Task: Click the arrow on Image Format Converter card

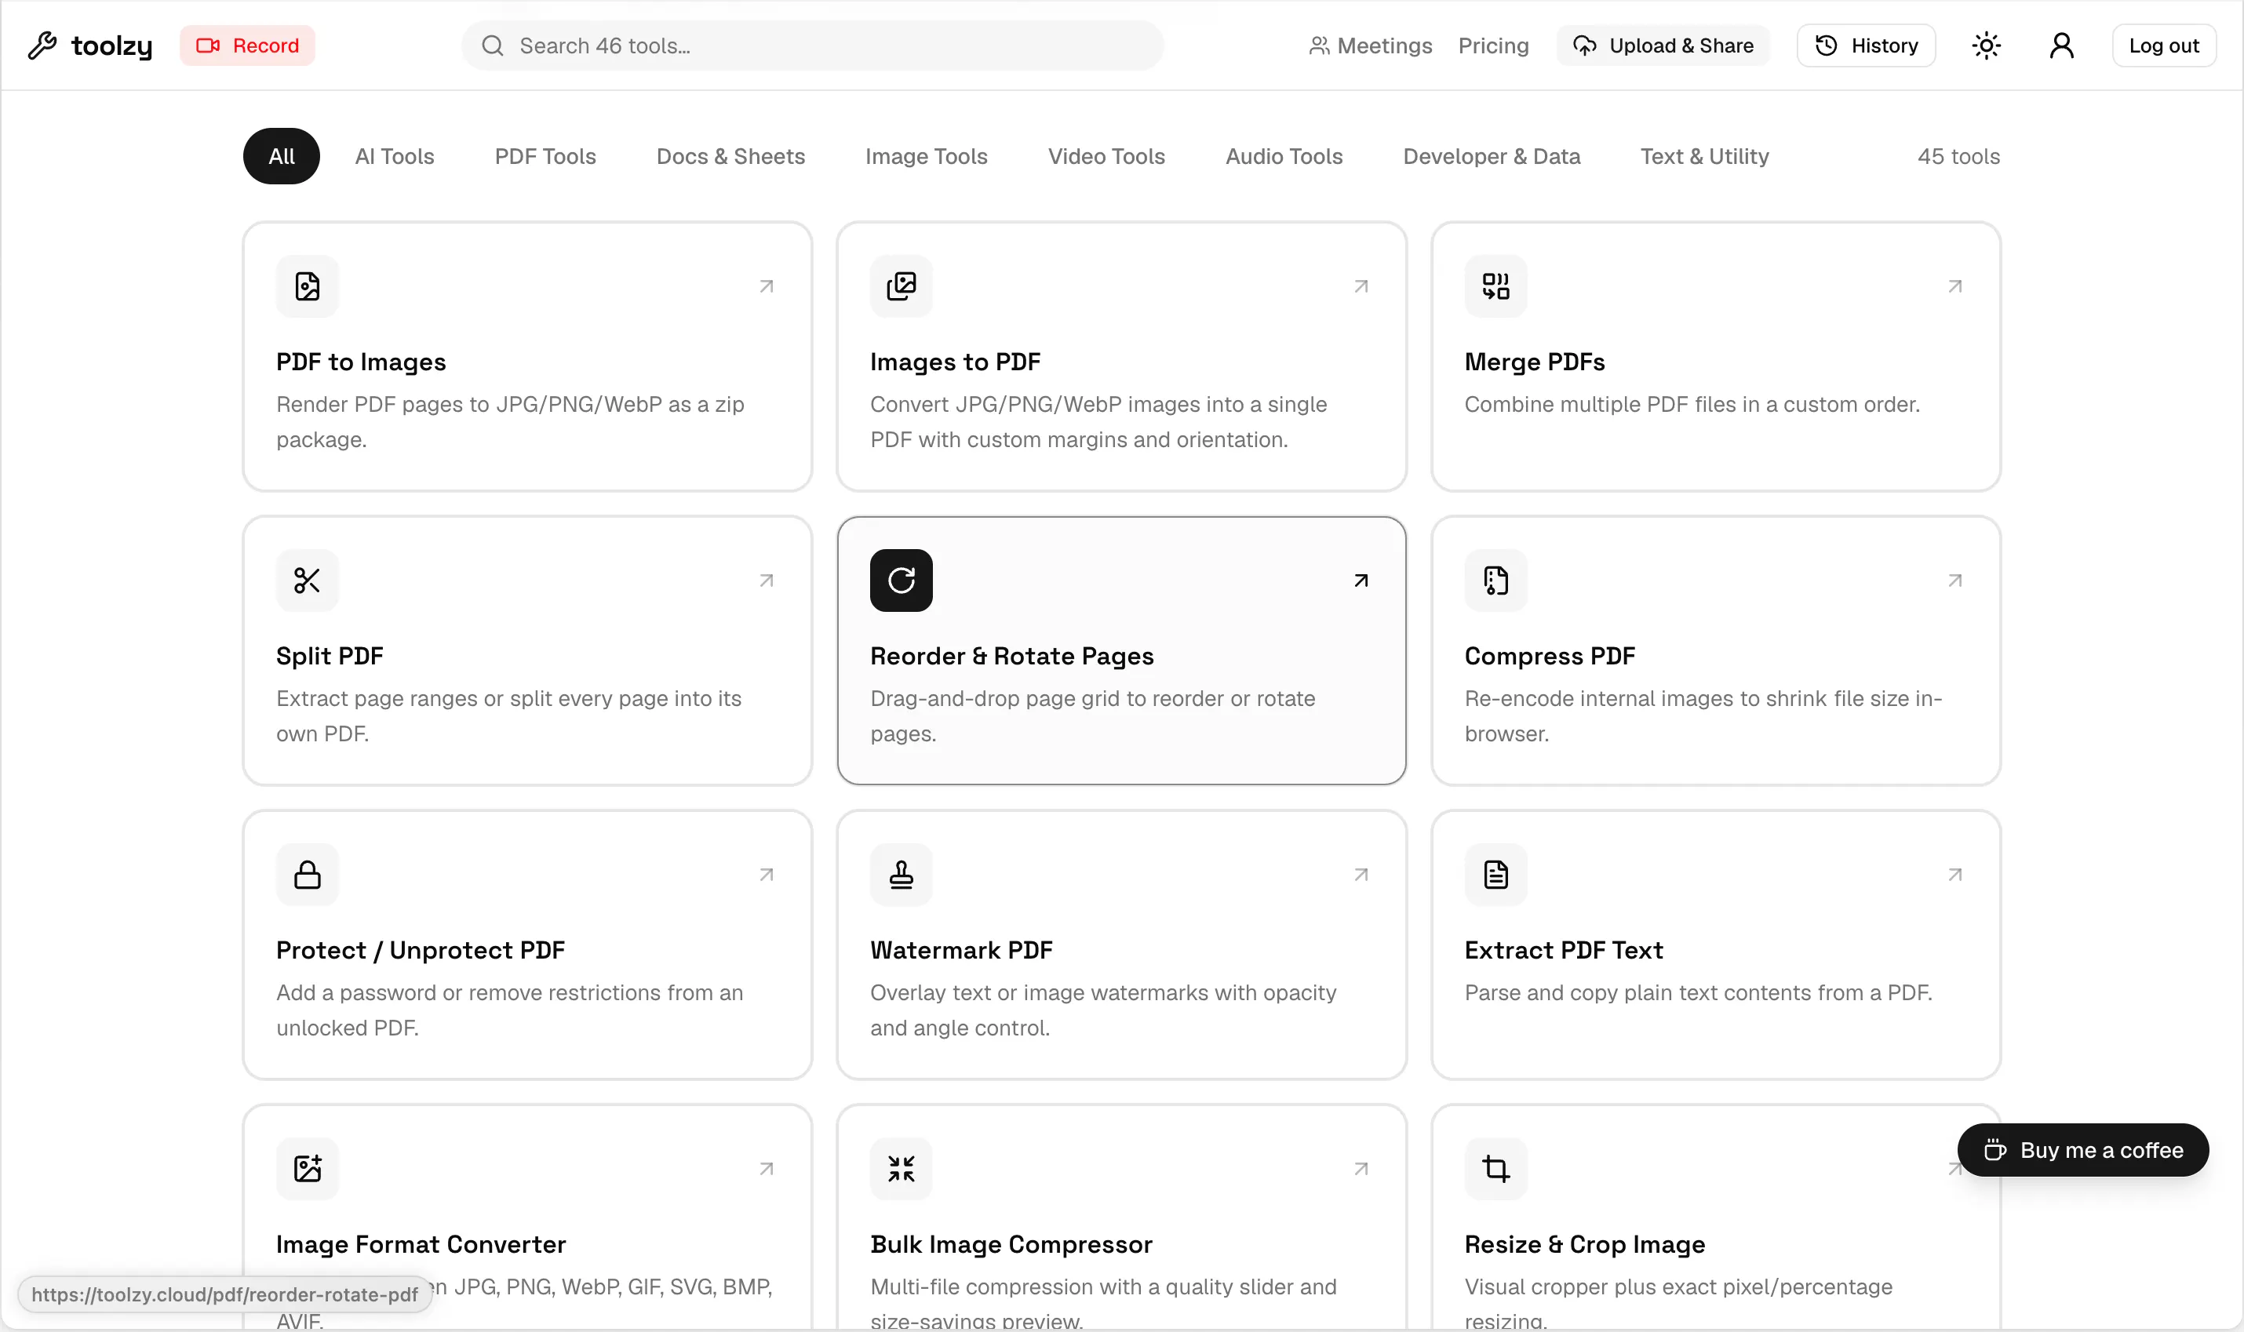Action: point(767,1169)
